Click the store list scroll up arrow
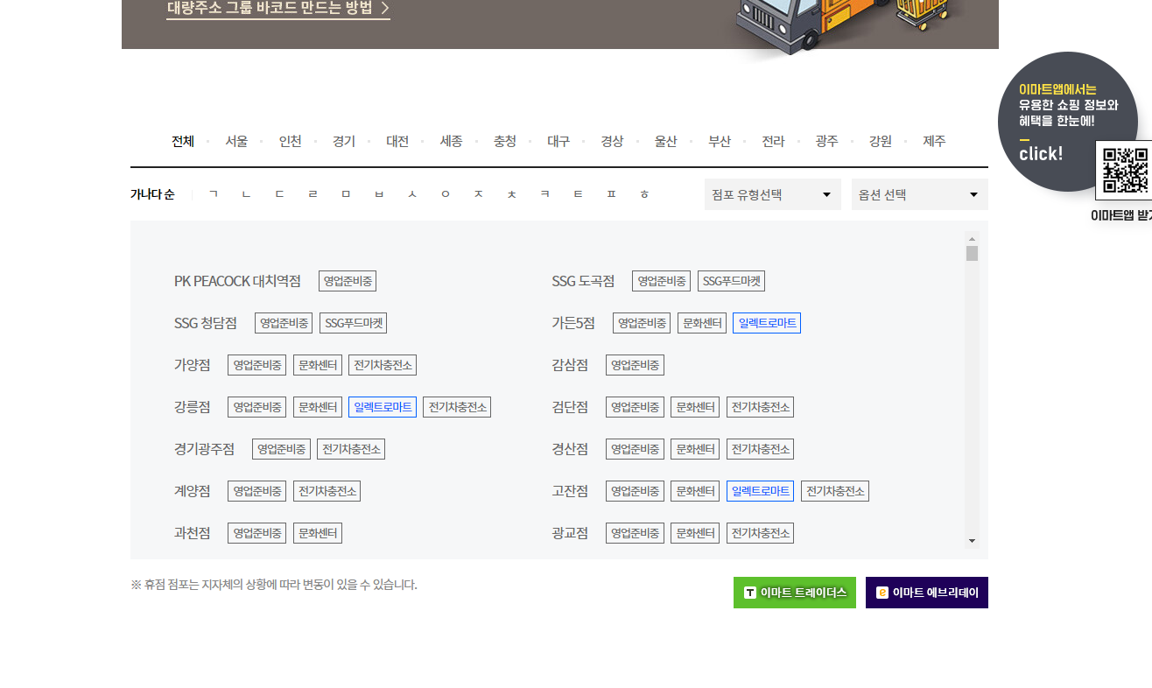Image resolution: width=1152 pixels, height=688 pixels. tap(972, 238)
